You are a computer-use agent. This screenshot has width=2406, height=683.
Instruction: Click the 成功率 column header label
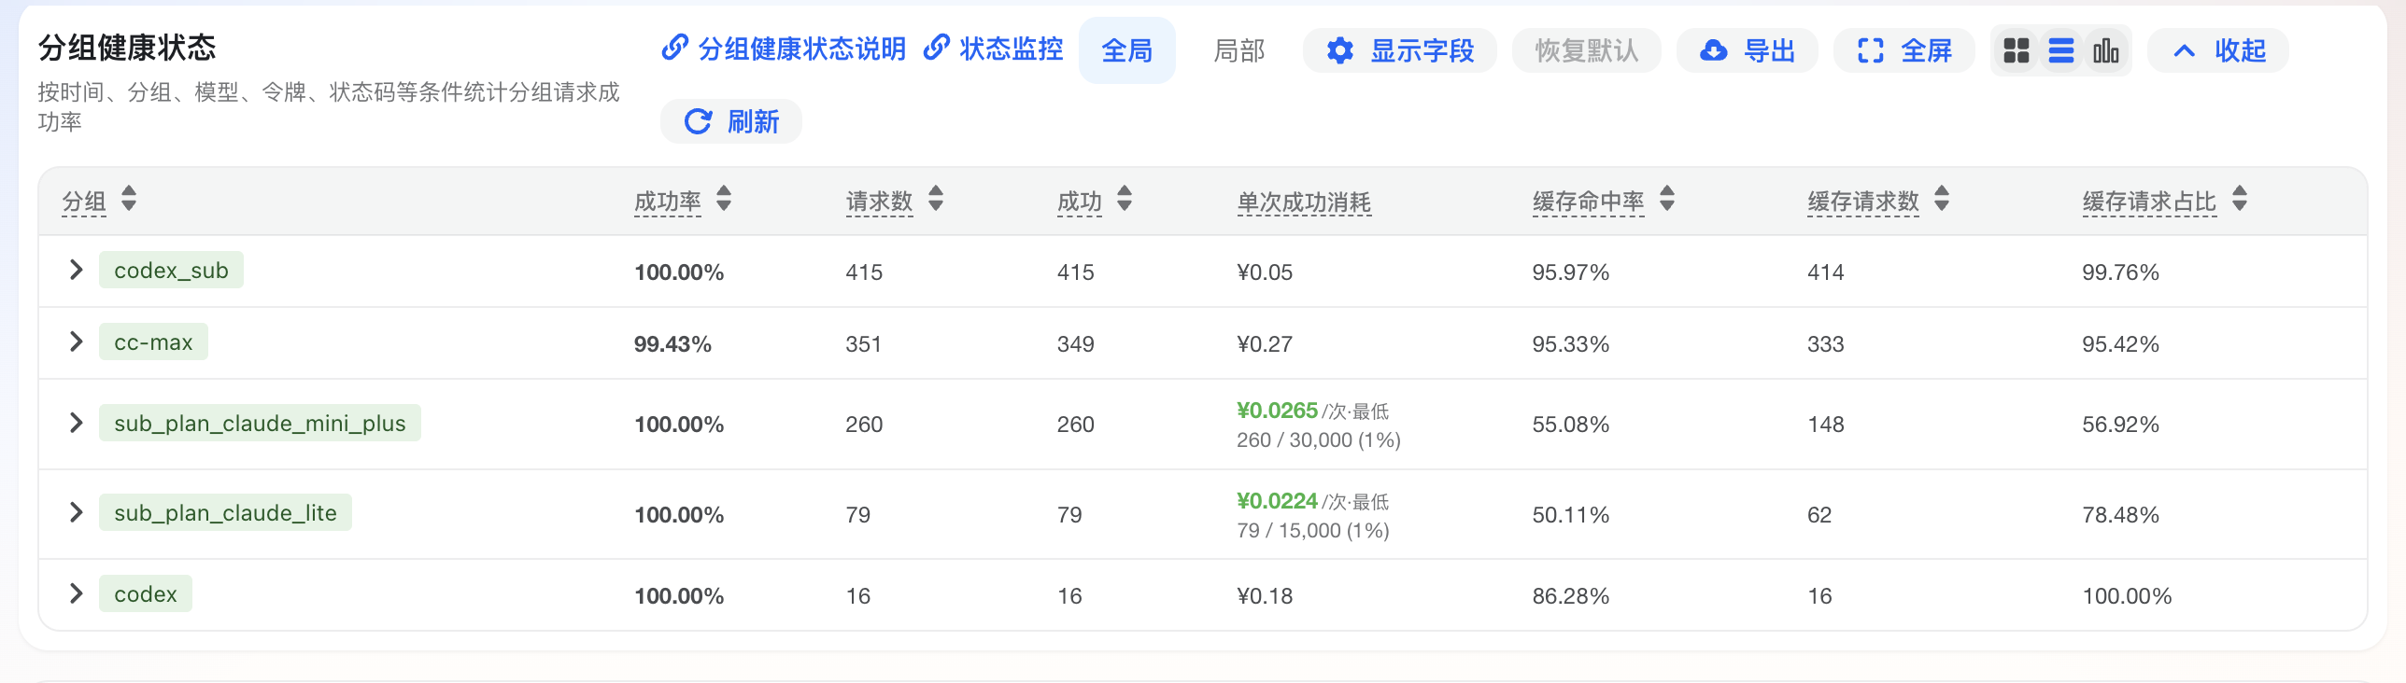667,202
